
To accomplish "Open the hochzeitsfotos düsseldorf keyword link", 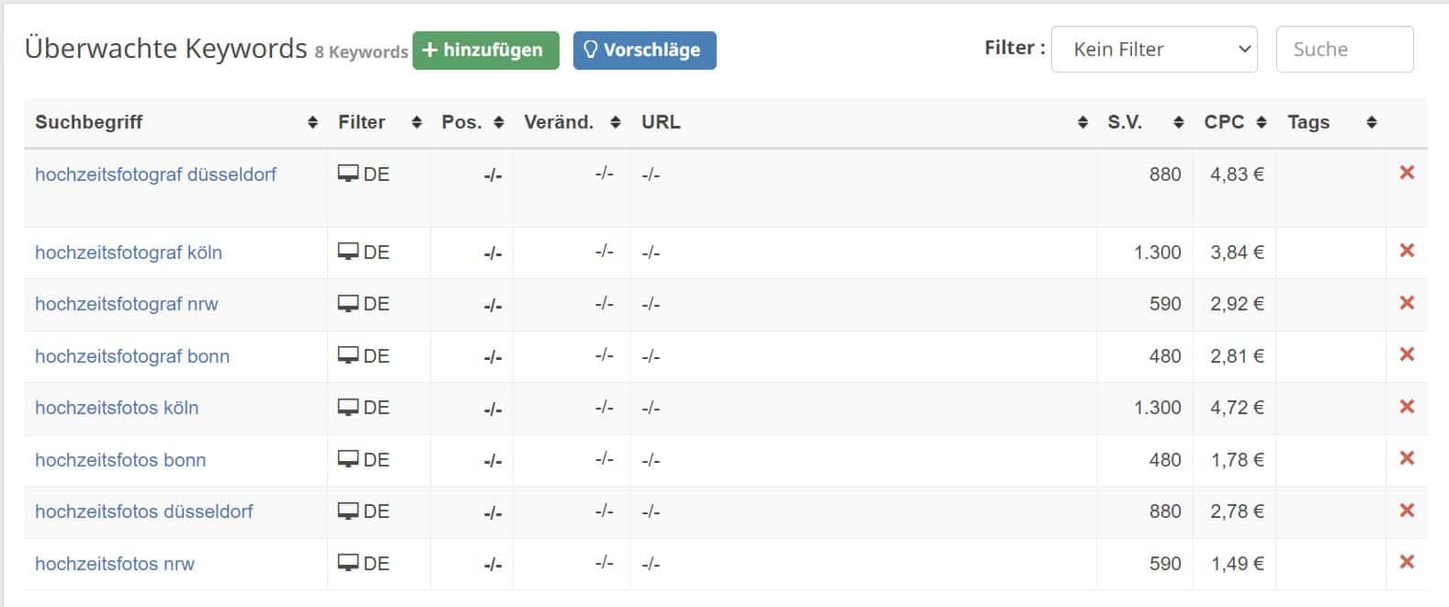I will [x=144, y=511].
